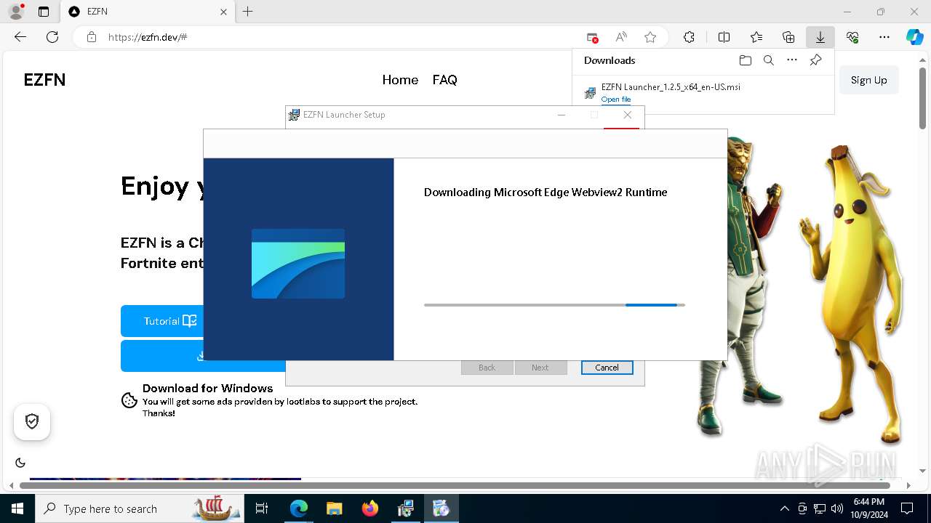Click the taskbar search box
This screenshot has height=523, width=931.
point(140,508)
